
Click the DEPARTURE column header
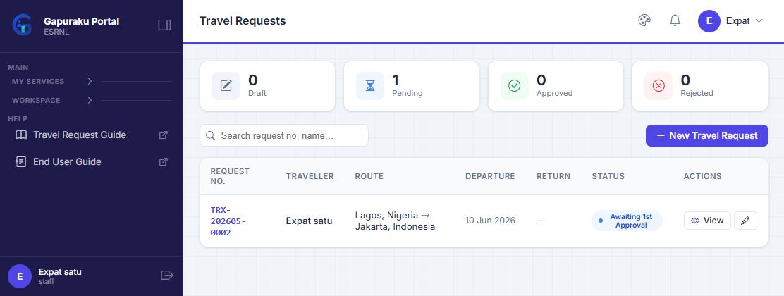[490, 176]
